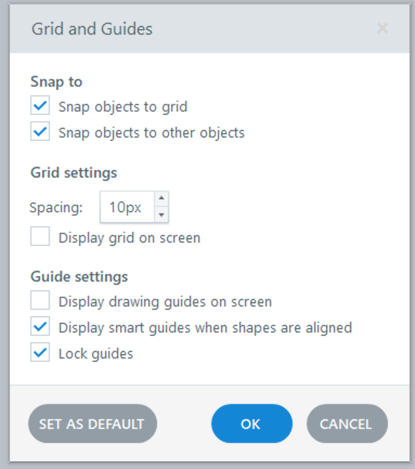The width and height of the screenshot is (415, 469).
Task: Click the 'Lock guides' label text
Action: coord(96,354)
